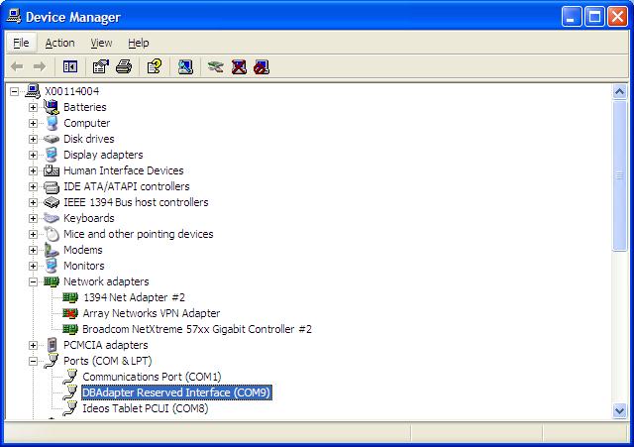Click the scrollbar up arrow
Screen dimensions: 634x447
point(619,92)
